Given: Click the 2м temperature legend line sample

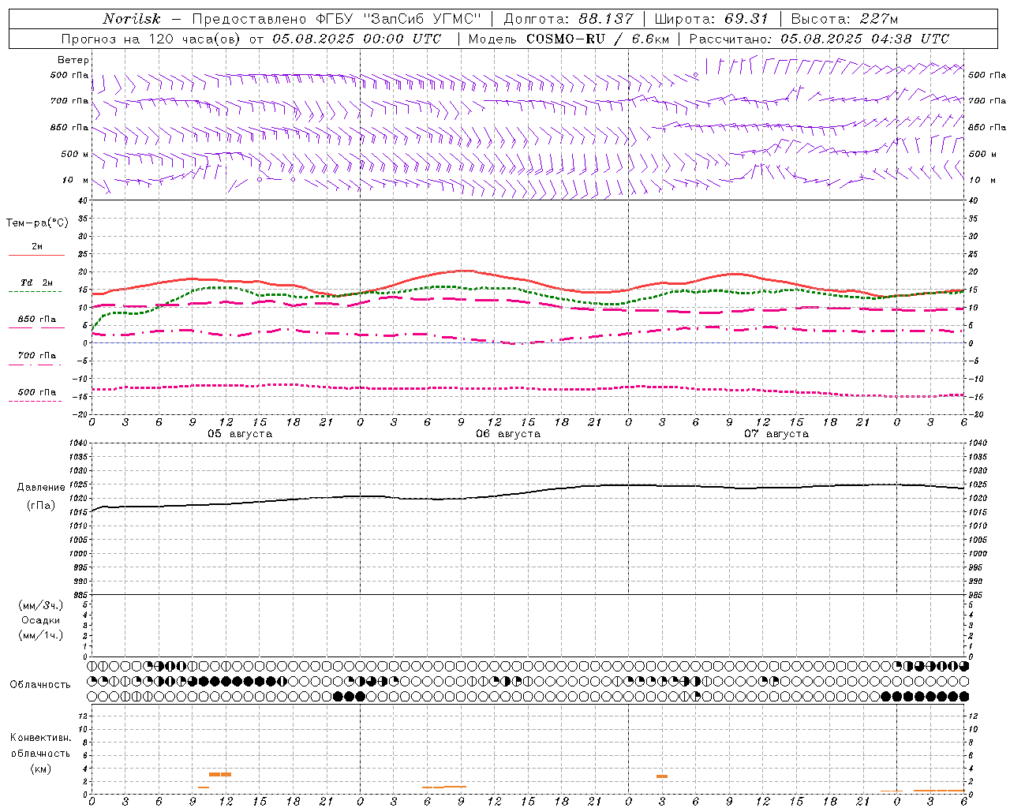Looking at the screenshot, I should pos(36,256).
